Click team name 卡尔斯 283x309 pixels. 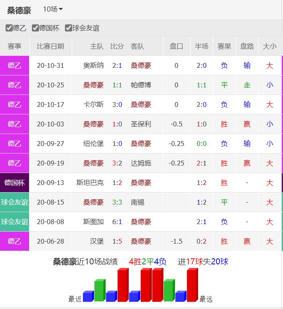pyautogui.click(x=93, y=104)
